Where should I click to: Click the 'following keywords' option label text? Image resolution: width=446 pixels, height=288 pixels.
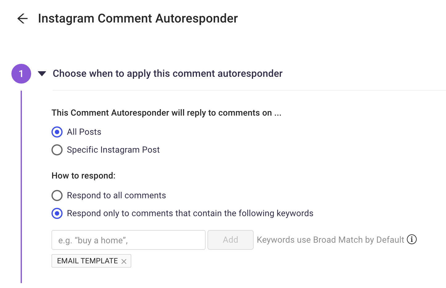pyautogui.click(x=190, y=213)
